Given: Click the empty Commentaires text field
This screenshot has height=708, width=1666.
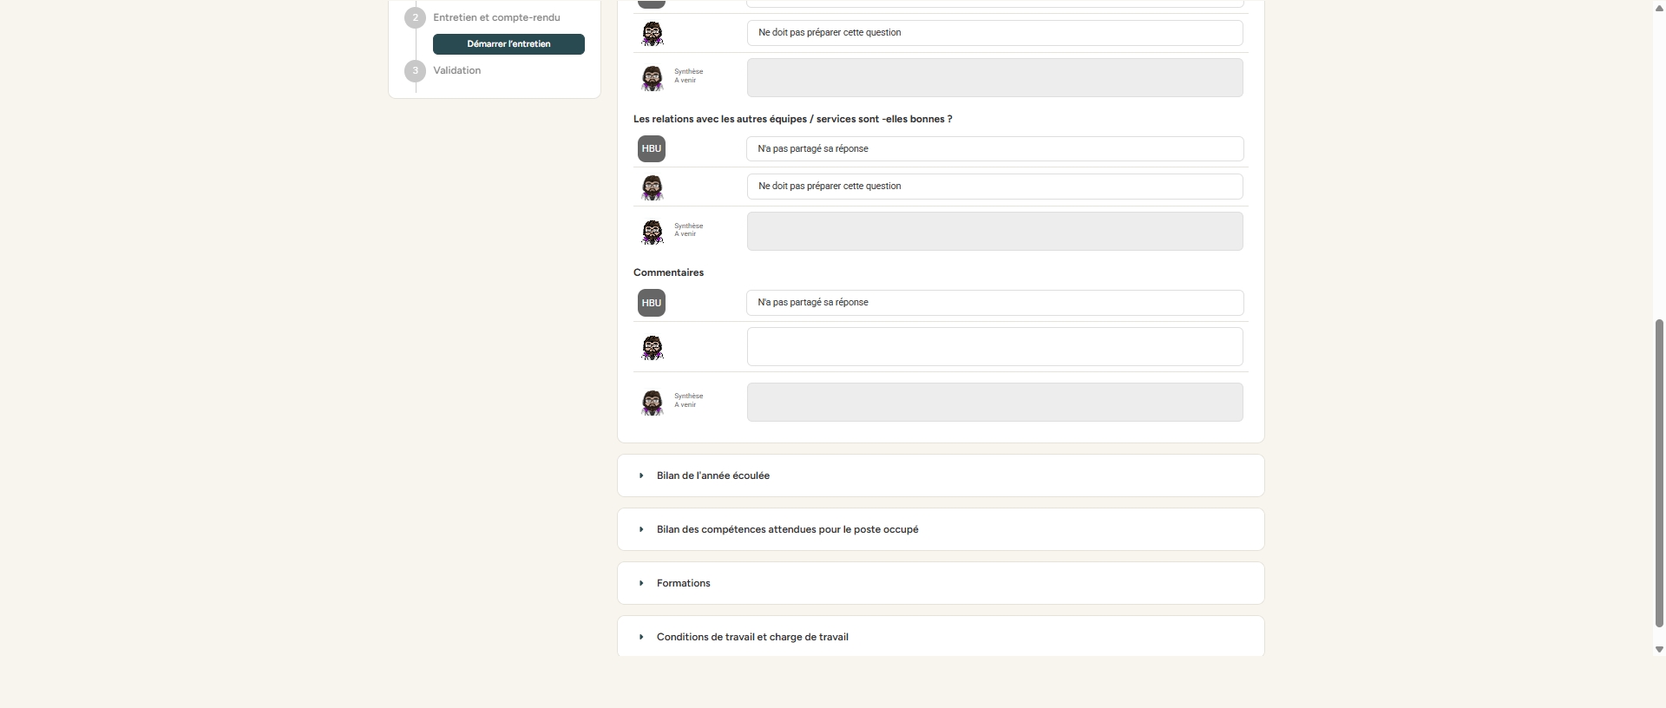Looking at the screenshot, I should click(994, 347).
